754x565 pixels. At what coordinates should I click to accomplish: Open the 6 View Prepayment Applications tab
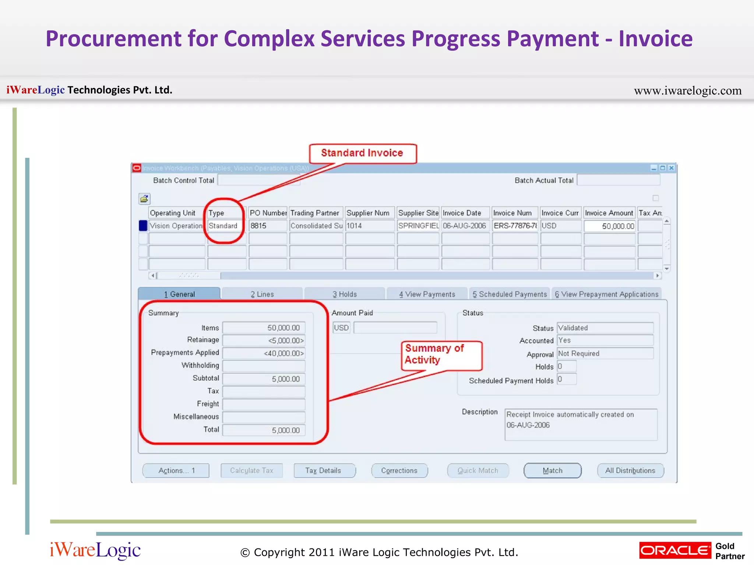606,294
